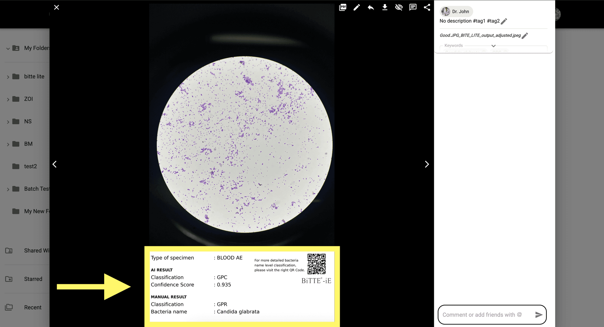The image size is (604, 327).
Task: Click the comment input field
Action: click(x=484, y=315)
